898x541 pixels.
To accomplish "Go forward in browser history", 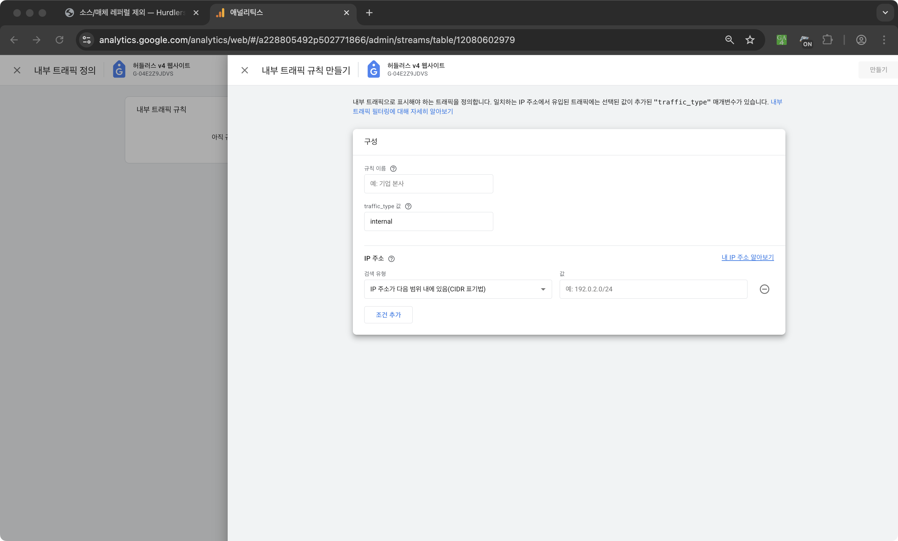I will click(36, 40).
